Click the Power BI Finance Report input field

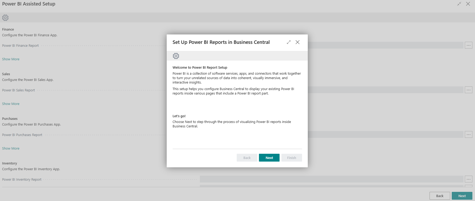coord(386,45)
